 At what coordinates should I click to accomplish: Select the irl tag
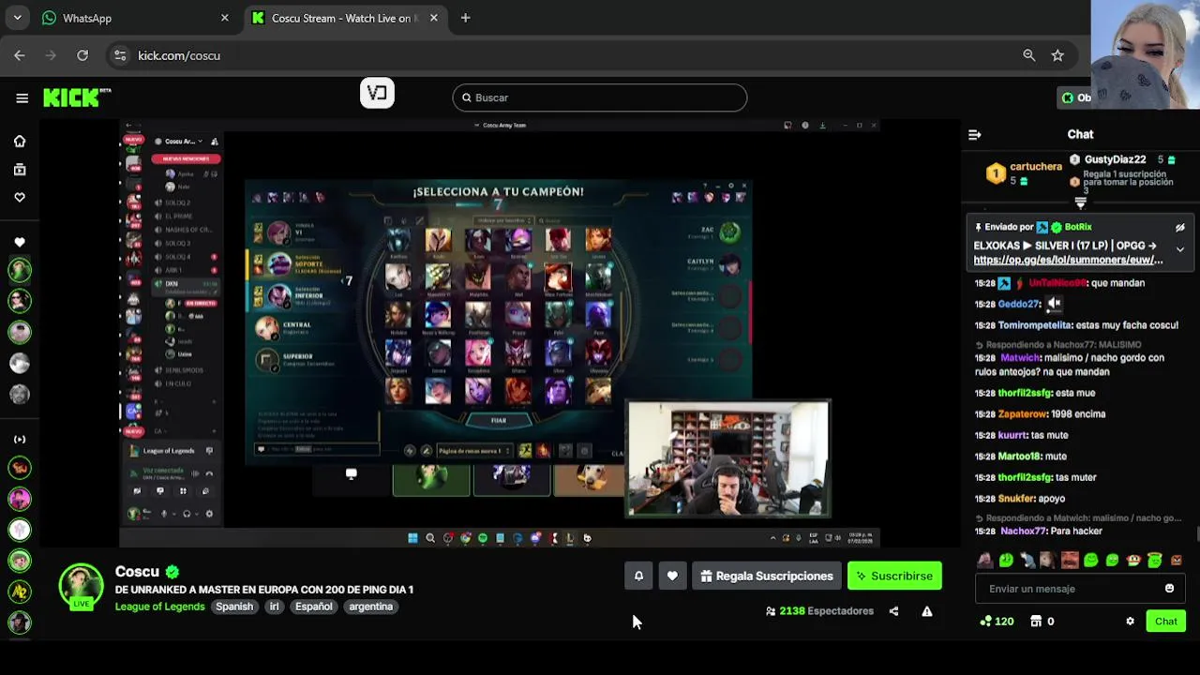275,607
